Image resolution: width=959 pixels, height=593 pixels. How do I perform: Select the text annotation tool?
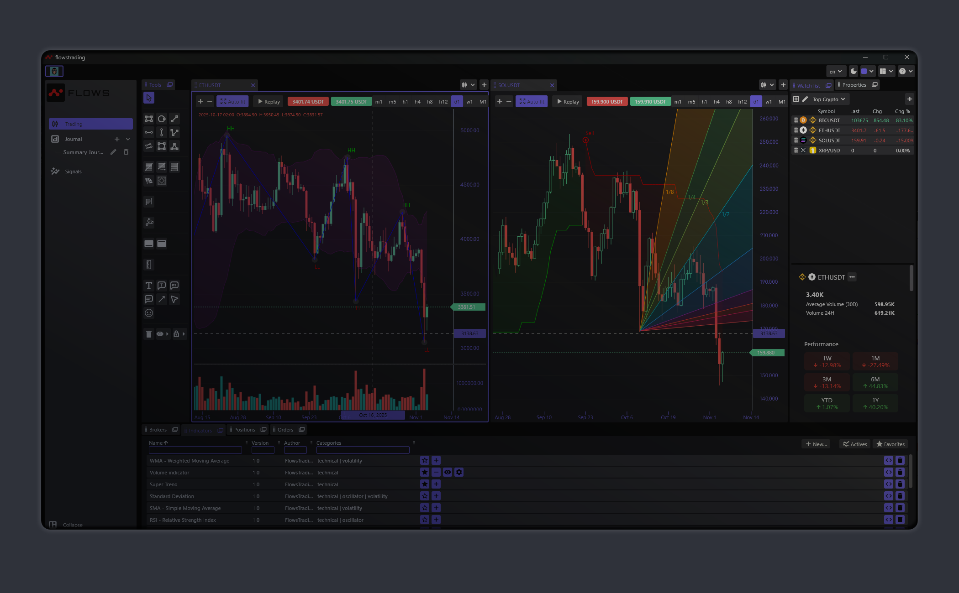pyautogui.click(x=148, y=286)
